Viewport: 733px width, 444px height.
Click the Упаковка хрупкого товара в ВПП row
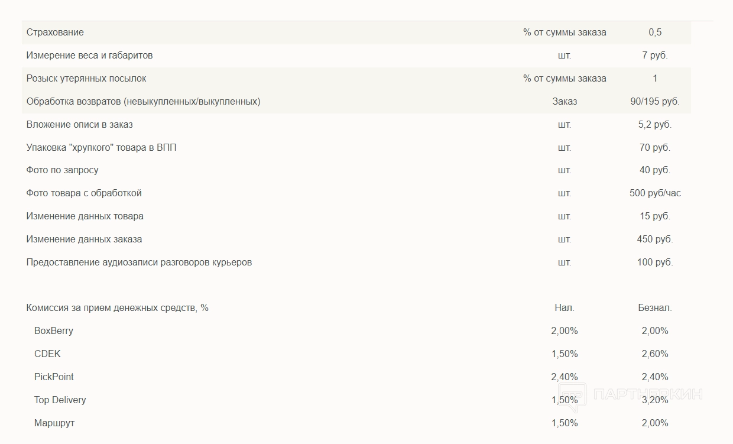101,148
